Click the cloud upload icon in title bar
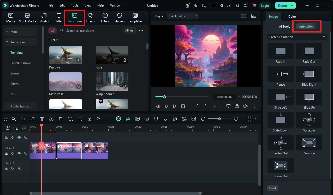Viewport: 333px width, 195px height. click(229, 5)
